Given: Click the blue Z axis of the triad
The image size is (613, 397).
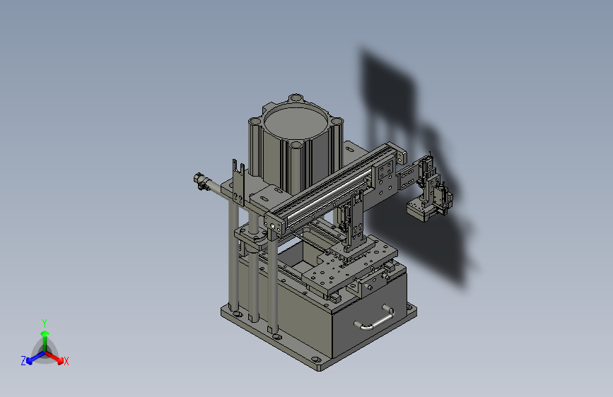Looking at the screenshot, I should click(35, 358).
